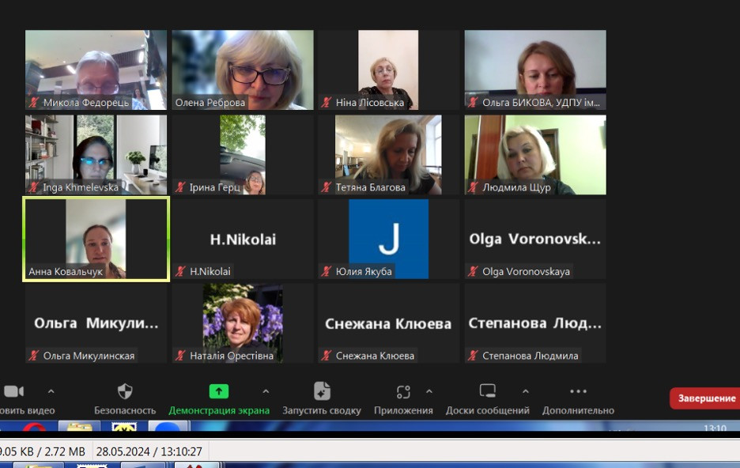Click the Безопасность label text
Viewport: 740px width, 468px height.
coord(125,410)
